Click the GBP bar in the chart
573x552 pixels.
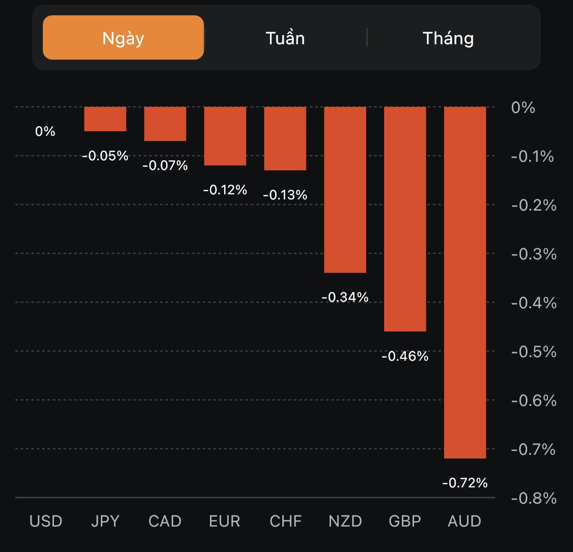pyautogui.click(x=405, y=219)
